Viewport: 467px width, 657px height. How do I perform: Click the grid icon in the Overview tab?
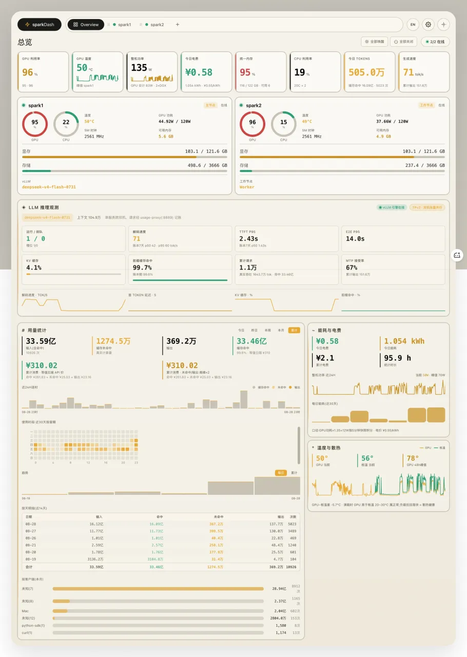75,25
